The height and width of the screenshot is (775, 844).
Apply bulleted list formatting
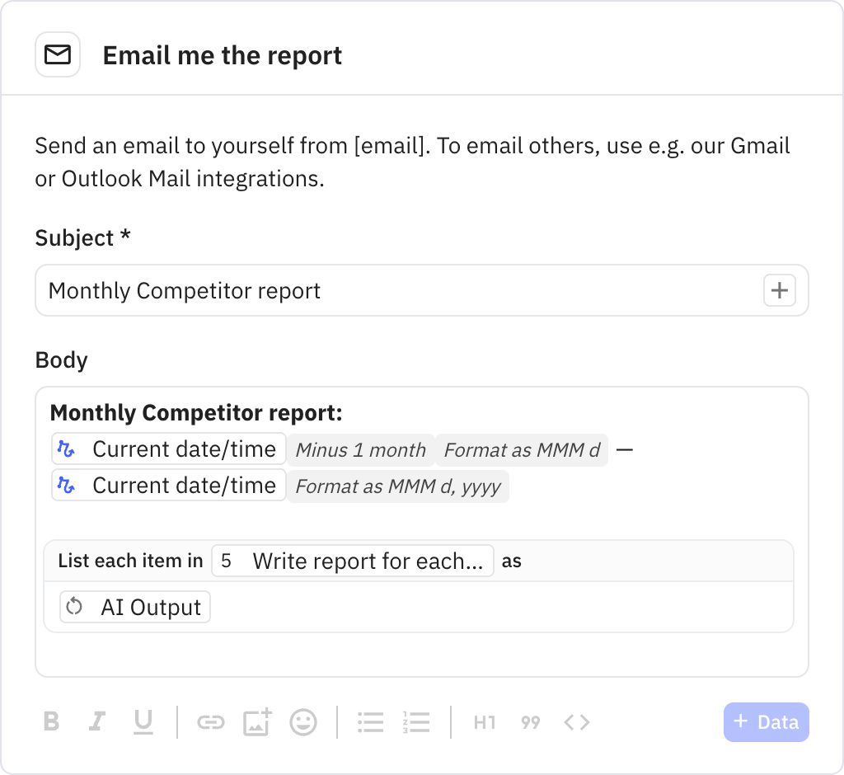[x=371, y=722]
